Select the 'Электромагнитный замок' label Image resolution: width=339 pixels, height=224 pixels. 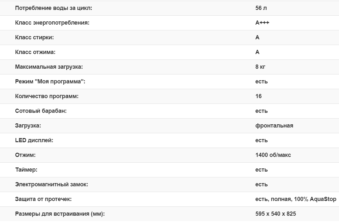[51, 184]
